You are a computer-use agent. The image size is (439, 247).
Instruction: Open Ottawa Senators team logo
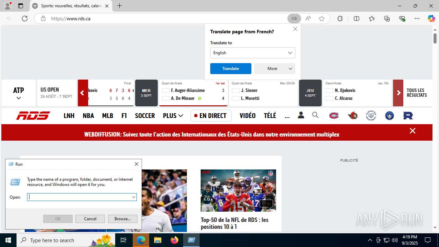coord(352,116)
